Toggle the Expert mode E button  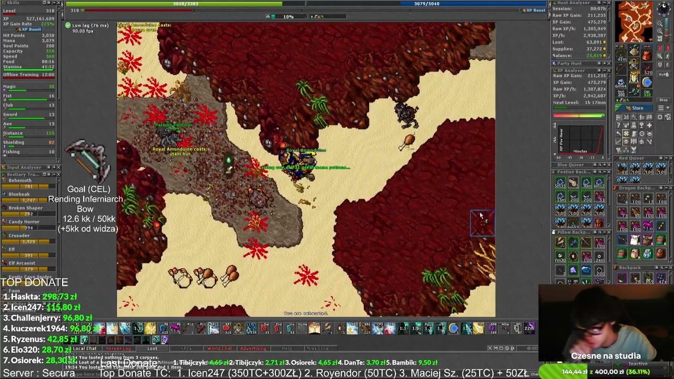click(668, 64)
